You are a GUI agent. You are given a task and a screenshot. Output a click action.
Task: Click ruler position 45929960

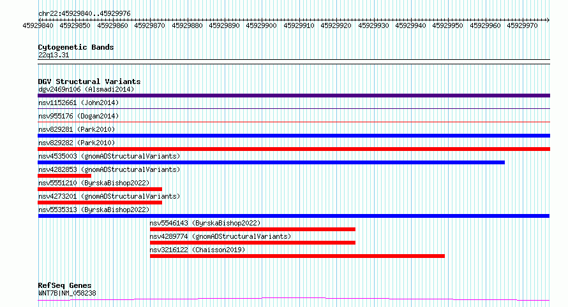(x=485, y=25)
